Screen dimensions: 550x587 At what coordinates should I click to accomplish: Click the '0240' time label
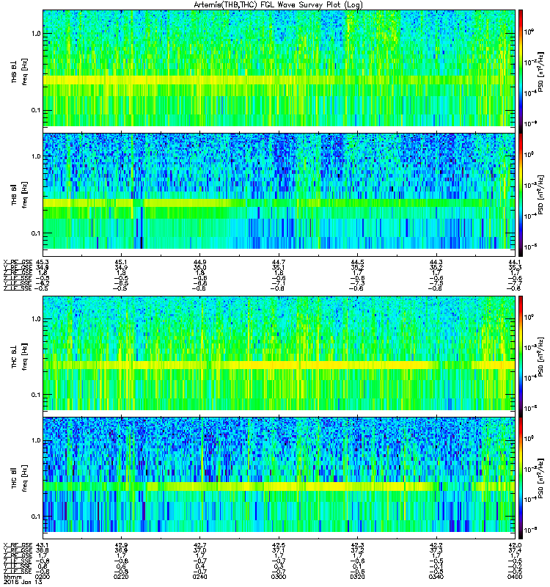click(199, 577)
